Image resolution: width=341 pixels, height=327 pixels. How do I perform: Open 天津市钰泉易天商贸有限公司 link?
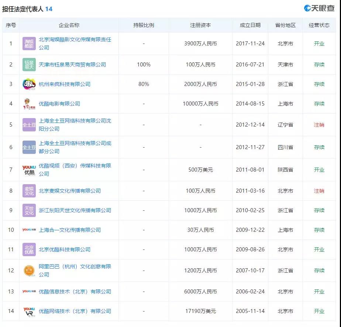pyautogui.click(x=72, y=65)
